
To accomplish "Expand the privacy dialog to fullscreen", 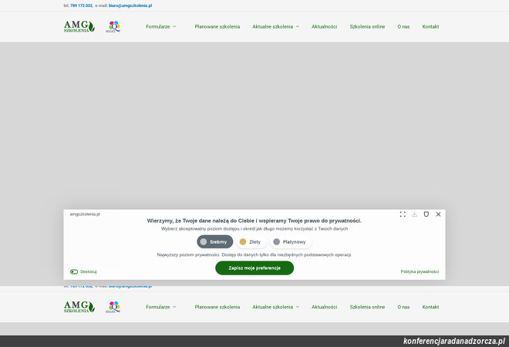I will click(403, 214).
